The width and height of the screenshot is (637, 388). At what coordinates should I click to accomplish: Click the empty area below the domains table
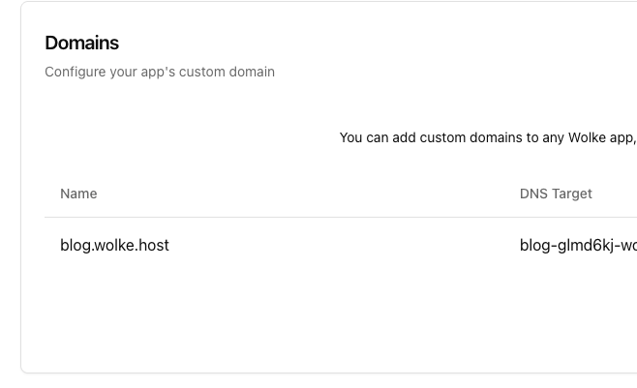click(319, 319)
